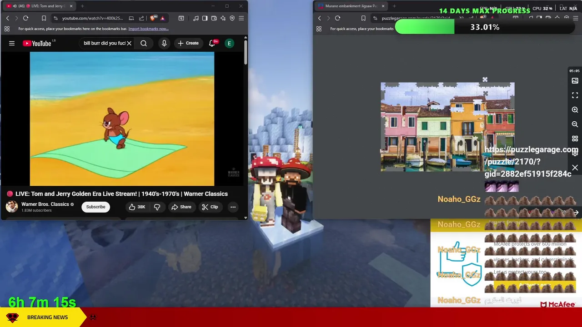Open the Create menu on YouTube
Image resolution: width=582 pixels, height=327 pixels.
pos(188,43)
